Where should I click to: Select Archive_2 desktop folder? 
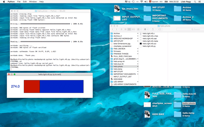tap(177, 18)
